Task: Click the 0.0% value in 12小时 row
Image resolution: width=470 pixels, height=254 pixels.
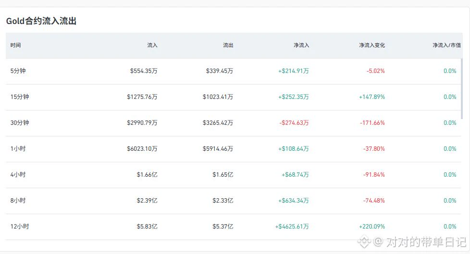Action: click(450, 227)
